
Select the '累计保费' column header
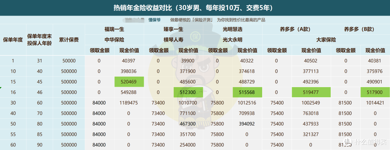(x=69, y=40)
